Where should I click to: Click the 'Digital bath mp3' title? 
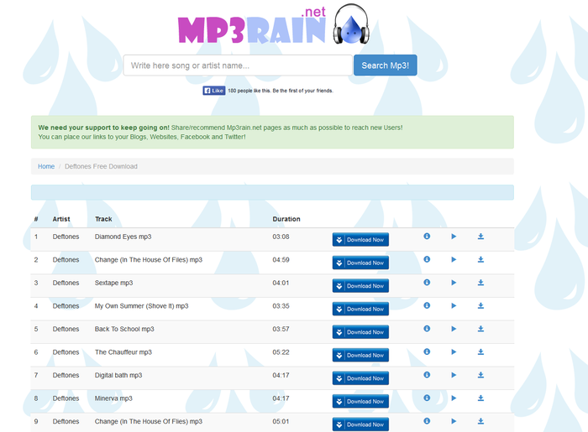(x=118, y=375)
